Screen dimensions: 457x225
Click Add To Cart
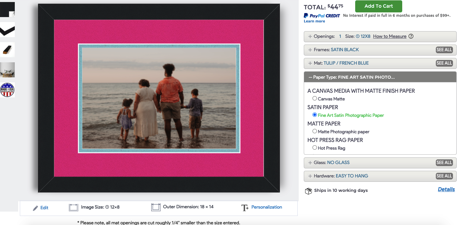(x=379, y=6)
